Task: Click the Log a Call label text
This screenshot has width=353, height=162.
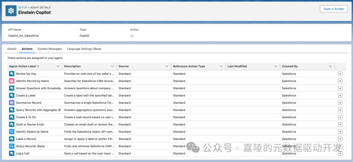Action: pyautogui.click(x=23, y=154)
